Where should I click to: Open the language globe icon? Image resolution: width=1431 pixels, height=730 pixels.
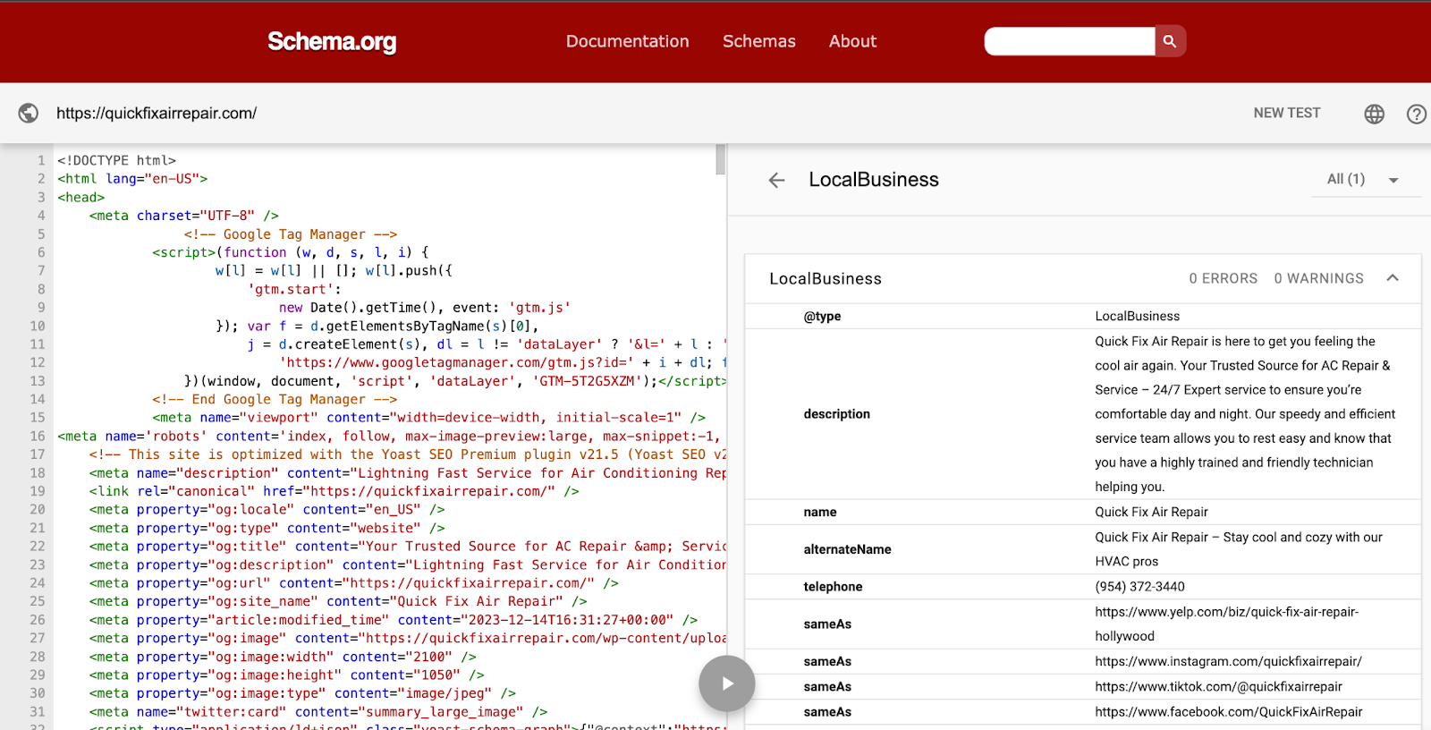click(1374, 114)
